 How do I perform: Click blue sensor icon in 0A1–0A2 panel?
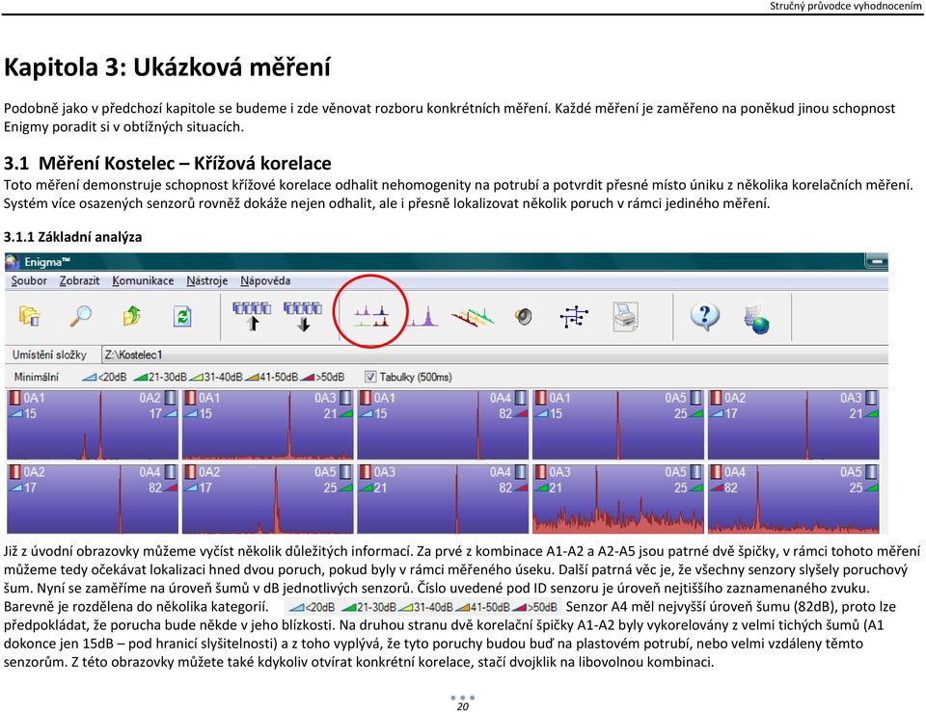[170, 398]
